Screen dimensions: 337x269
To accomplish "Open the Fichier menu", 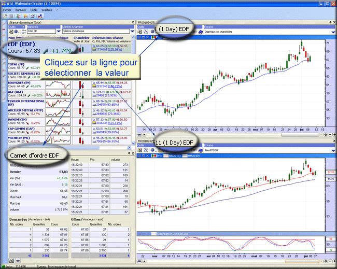I will pyautogui.click(x=7, y=10).
